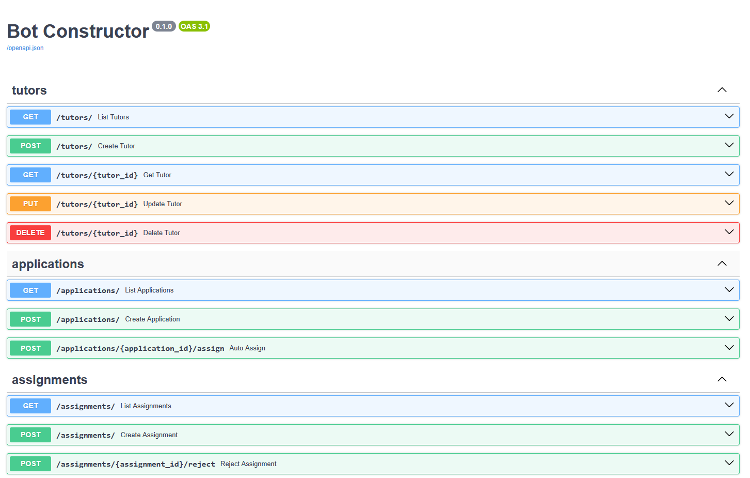Expand the Create Application endpoint arrow
The width and height of the screenshot is (750, 478).
tap(729, 319)
